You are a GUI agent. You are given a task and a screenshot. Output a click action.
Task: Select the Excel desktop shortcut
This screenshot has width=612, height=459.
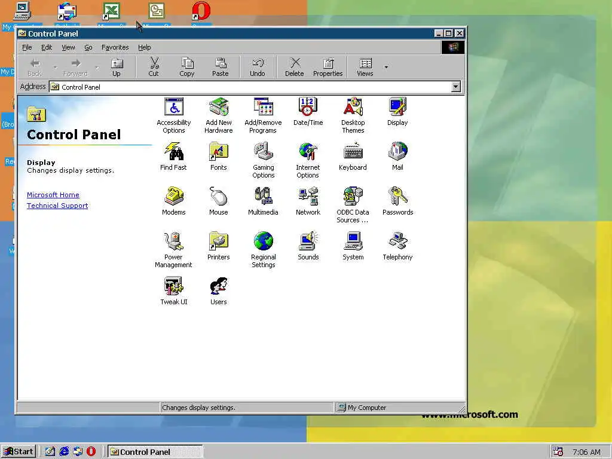(x=111, y=15)
